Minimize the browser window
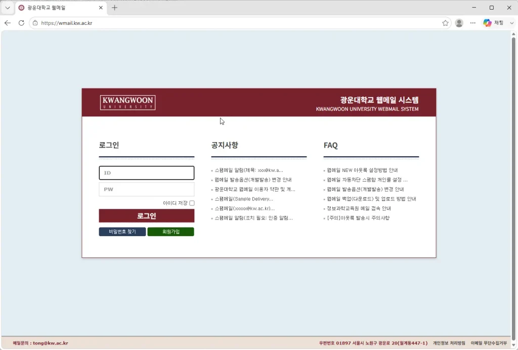The image size is (518, 350). pyautogui.click(x=474, y=8)
